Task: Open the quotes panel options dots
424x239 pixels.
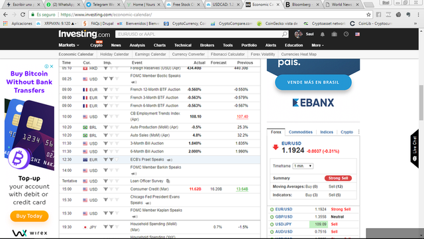Action: pyautogui.click(x=359, y=131)
